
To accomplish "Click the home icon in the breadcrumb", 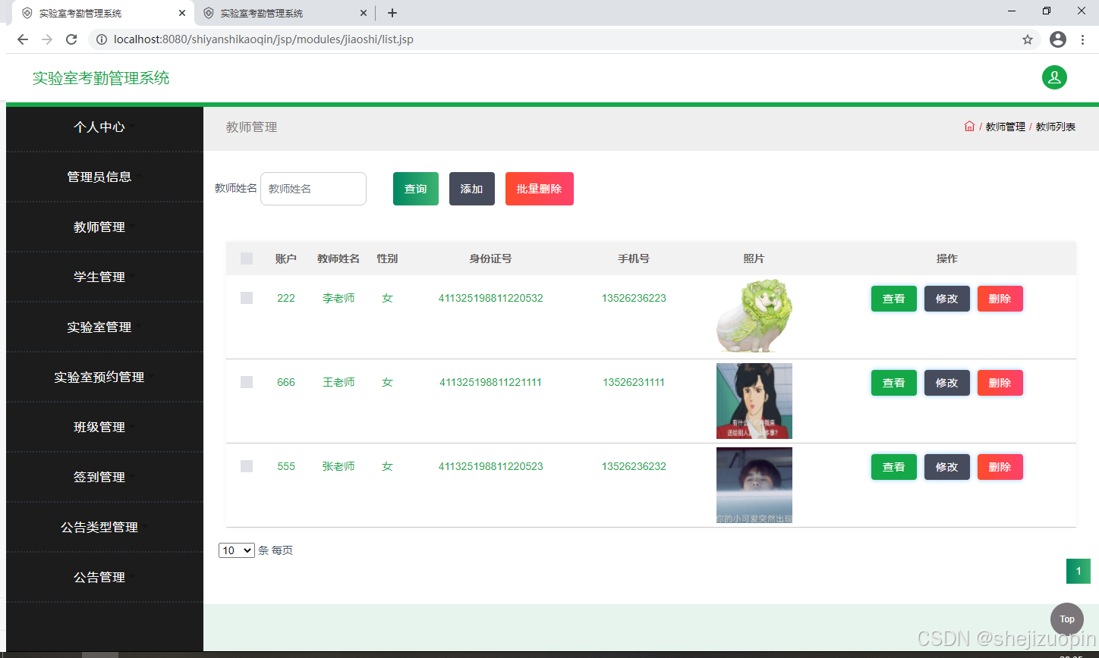I will 969,127.
